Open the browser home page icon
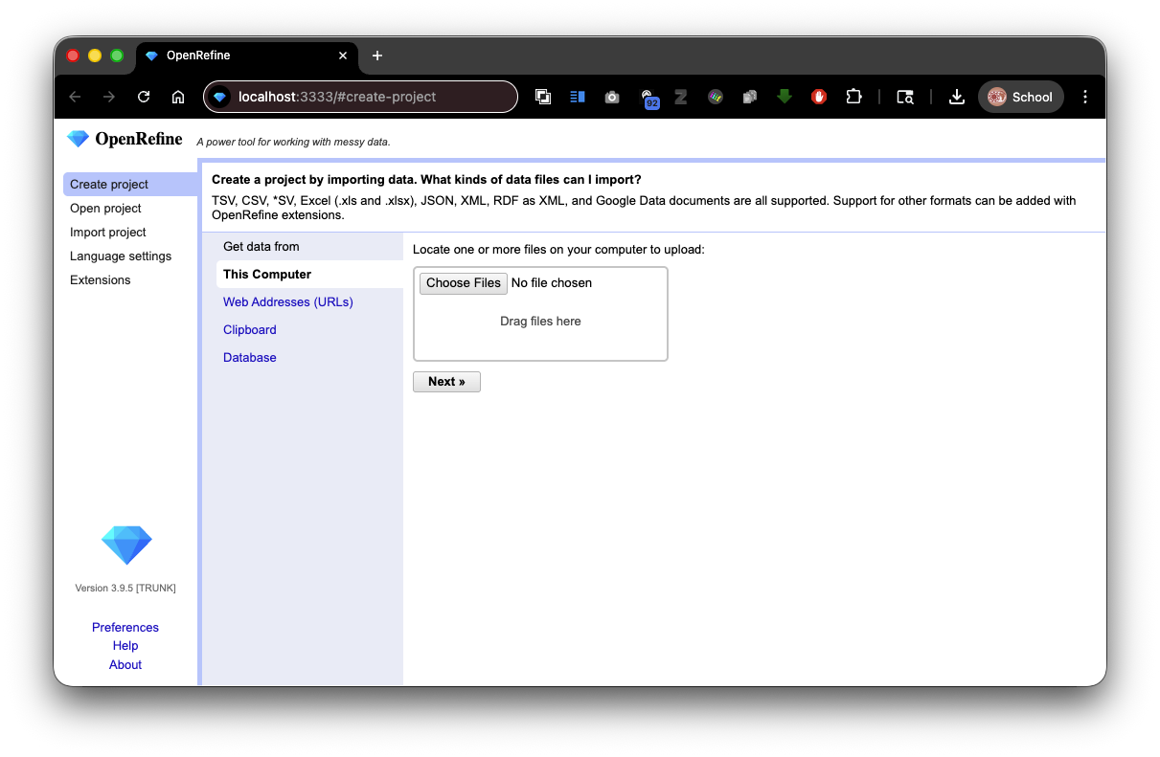The width and height of the screenshot is (1160, 757). [x=178, y=97]
